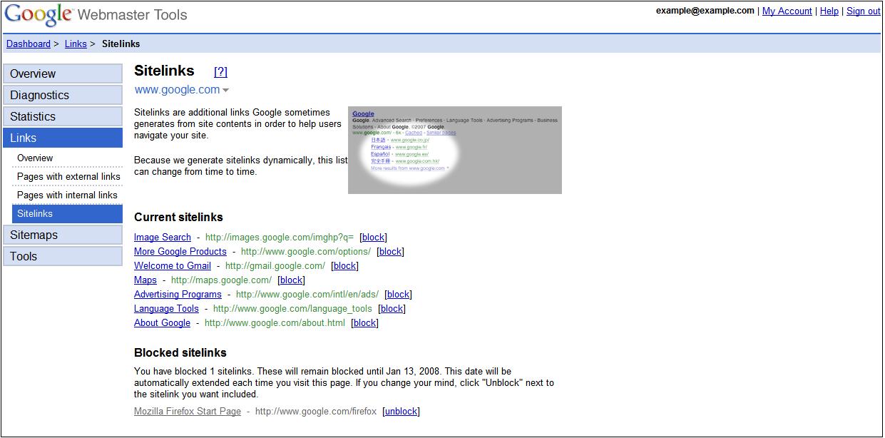Click the Blocked sitelinks heading
885x438 pixels.
pyautogui.click(x=180, y=353)
